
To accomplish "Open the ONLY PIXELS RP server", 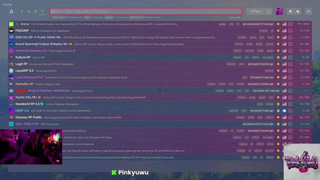I will [160, 124].
